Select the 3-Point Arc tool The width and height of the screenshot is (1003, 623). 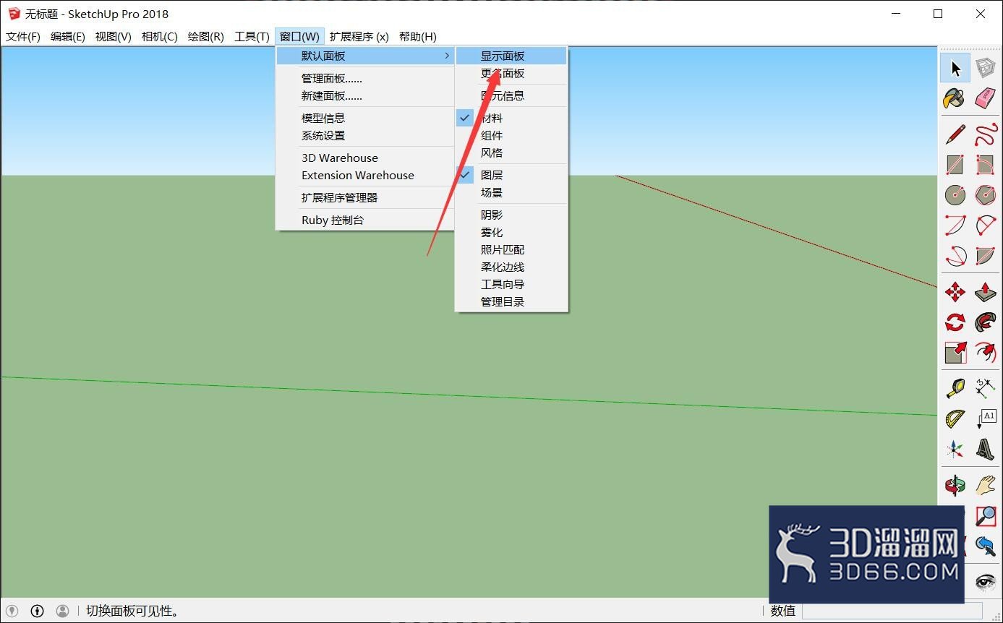pyautogui.click(x=955, y=255)
